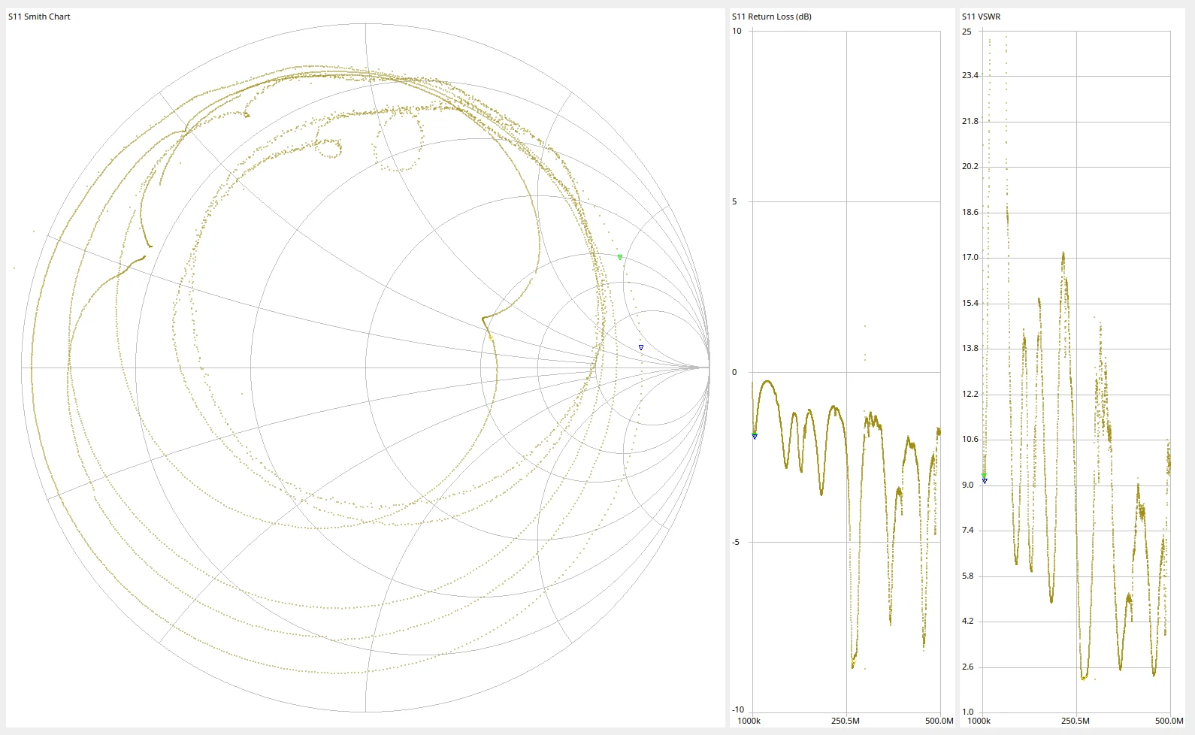
Task: Click the "7.4" label on VSWR axis
Action: pos(968,530)
